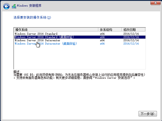162x121 pixels.
Task: Click the date in the Datacenter (桌面体验) row
Action: click(x=131, y=44)
